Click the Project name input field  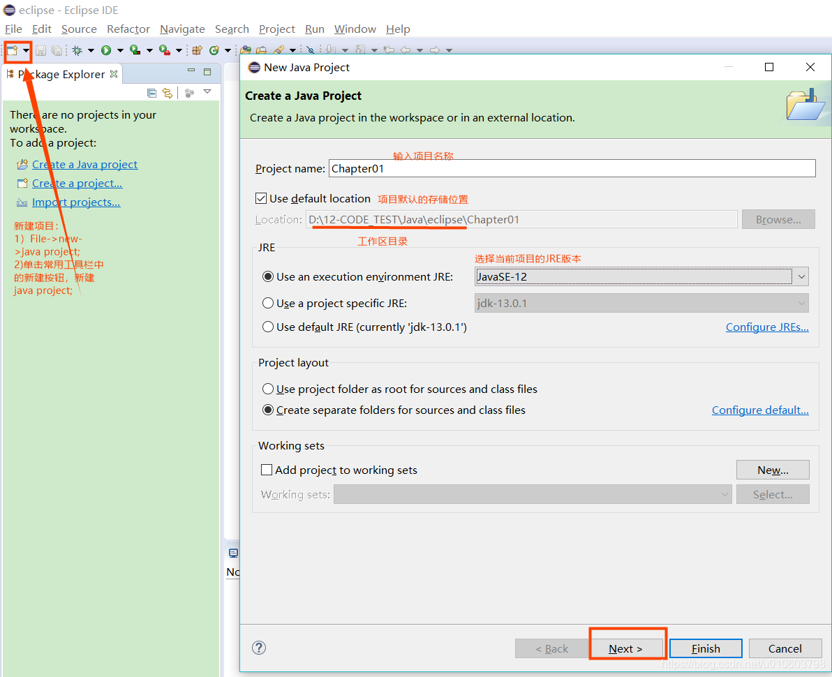click(572, 169)
